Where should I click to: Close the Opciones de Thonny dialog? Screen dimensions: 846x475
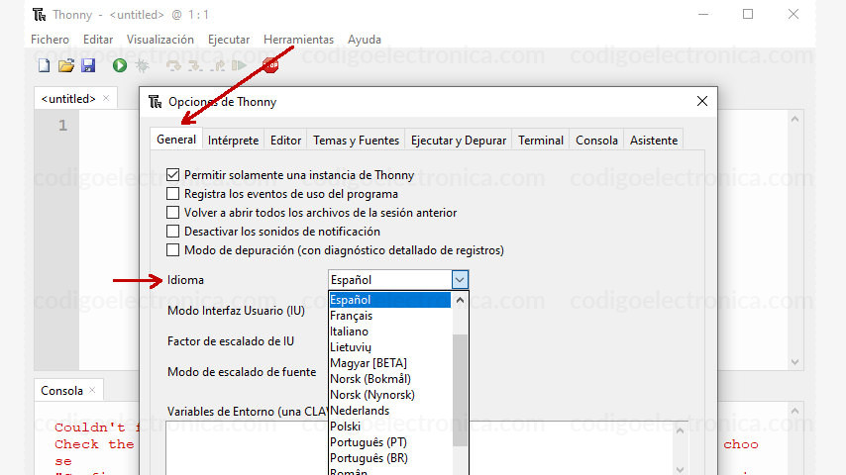[702, 101]
